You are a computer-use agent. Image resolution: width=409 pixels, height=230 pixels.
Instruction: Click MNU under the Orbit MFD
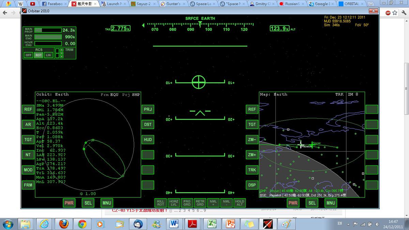(x=107, y=203)
